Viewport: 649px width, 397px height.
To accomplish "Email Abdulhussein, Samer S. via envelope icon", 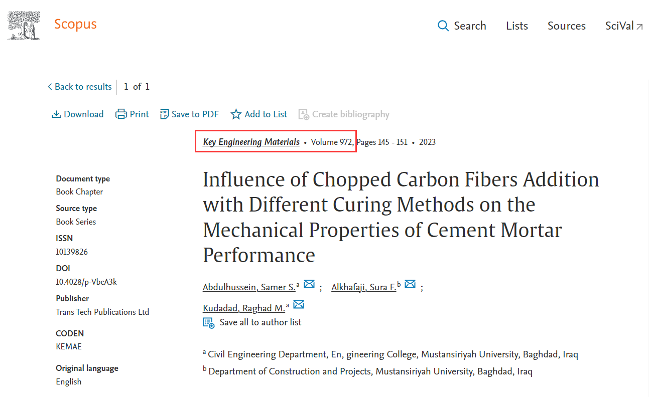I will (x=309, y=284).
